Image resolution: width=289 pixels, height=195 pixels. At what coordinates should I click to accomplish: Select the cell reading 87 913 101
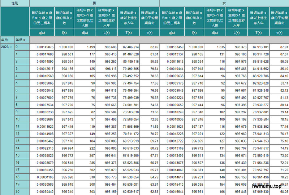point(258,47)
